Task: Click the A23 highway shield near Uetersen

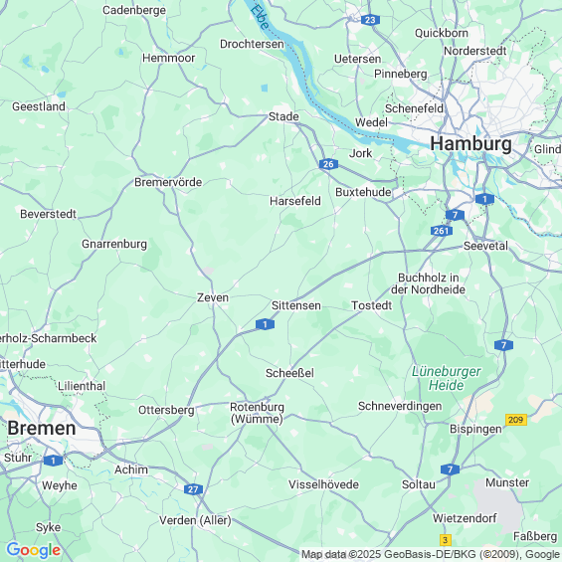Action: coord(370,20)
